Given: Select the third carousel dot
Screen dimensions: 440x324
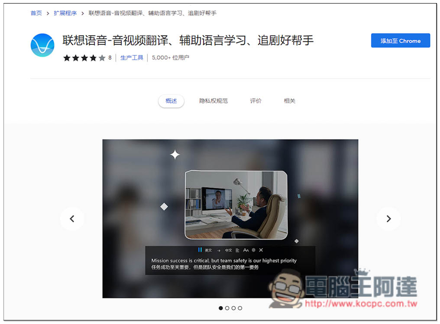Looking at the screenshot, I should pos(234,308).
